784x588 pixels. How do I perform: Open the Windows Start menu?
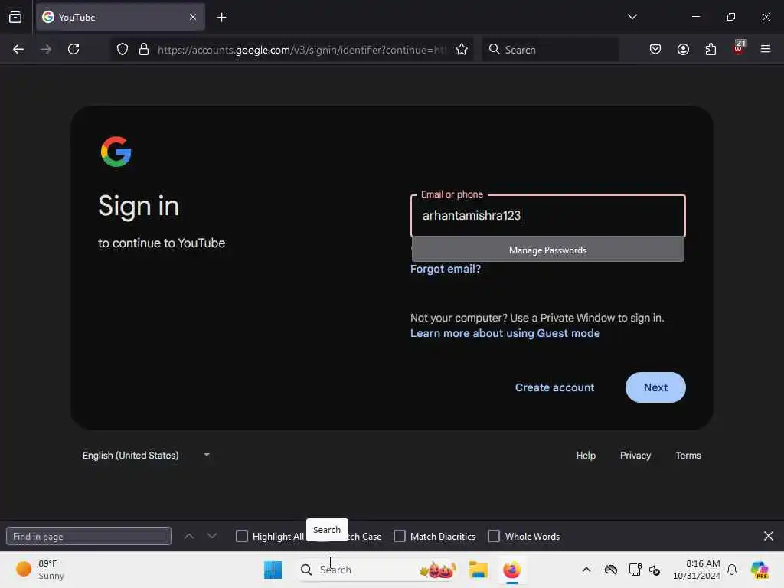[273, 570]
